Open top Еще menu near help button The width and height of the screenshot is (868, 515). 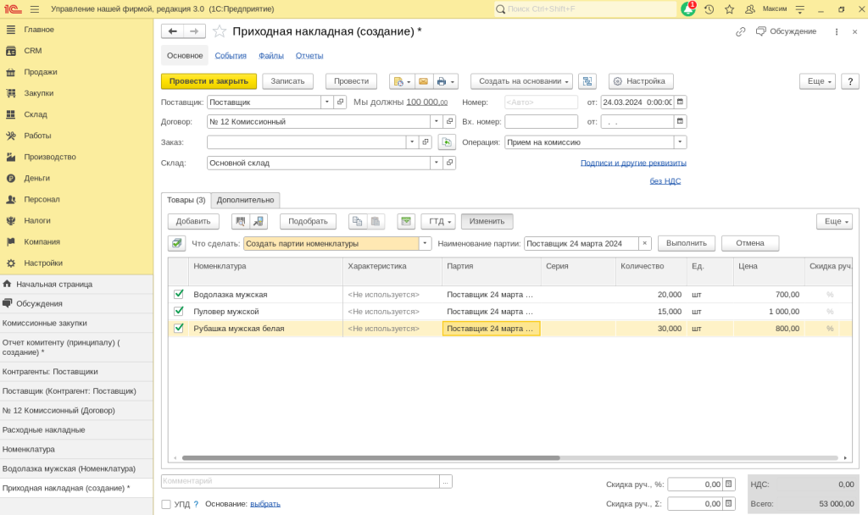(818, 81)
